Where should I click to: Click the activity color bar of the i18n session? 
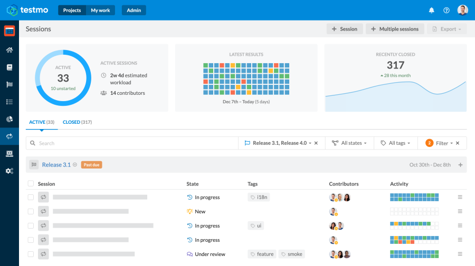point(414,197)
